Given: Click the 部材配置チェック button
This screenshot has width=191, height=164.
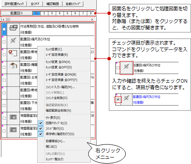Looking at the screenshot, I should 14,4.
